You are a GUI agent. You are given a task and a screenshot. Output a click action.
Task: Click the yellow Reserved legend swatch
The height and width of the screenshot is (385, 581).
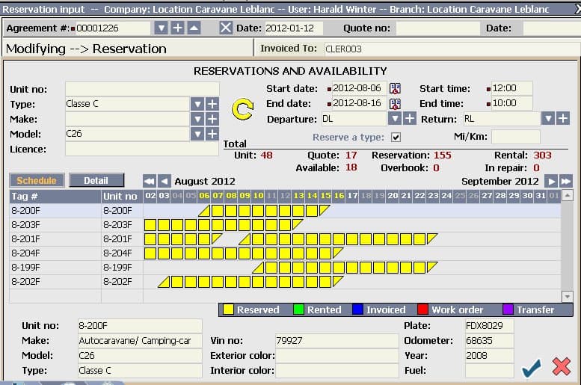pos(228,309)
